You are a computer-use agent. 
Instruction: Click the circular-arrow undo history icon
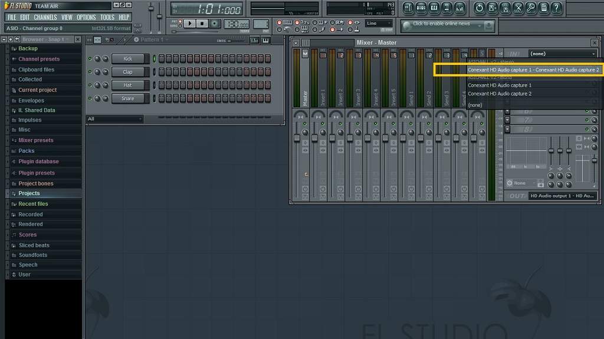point(479,8)
